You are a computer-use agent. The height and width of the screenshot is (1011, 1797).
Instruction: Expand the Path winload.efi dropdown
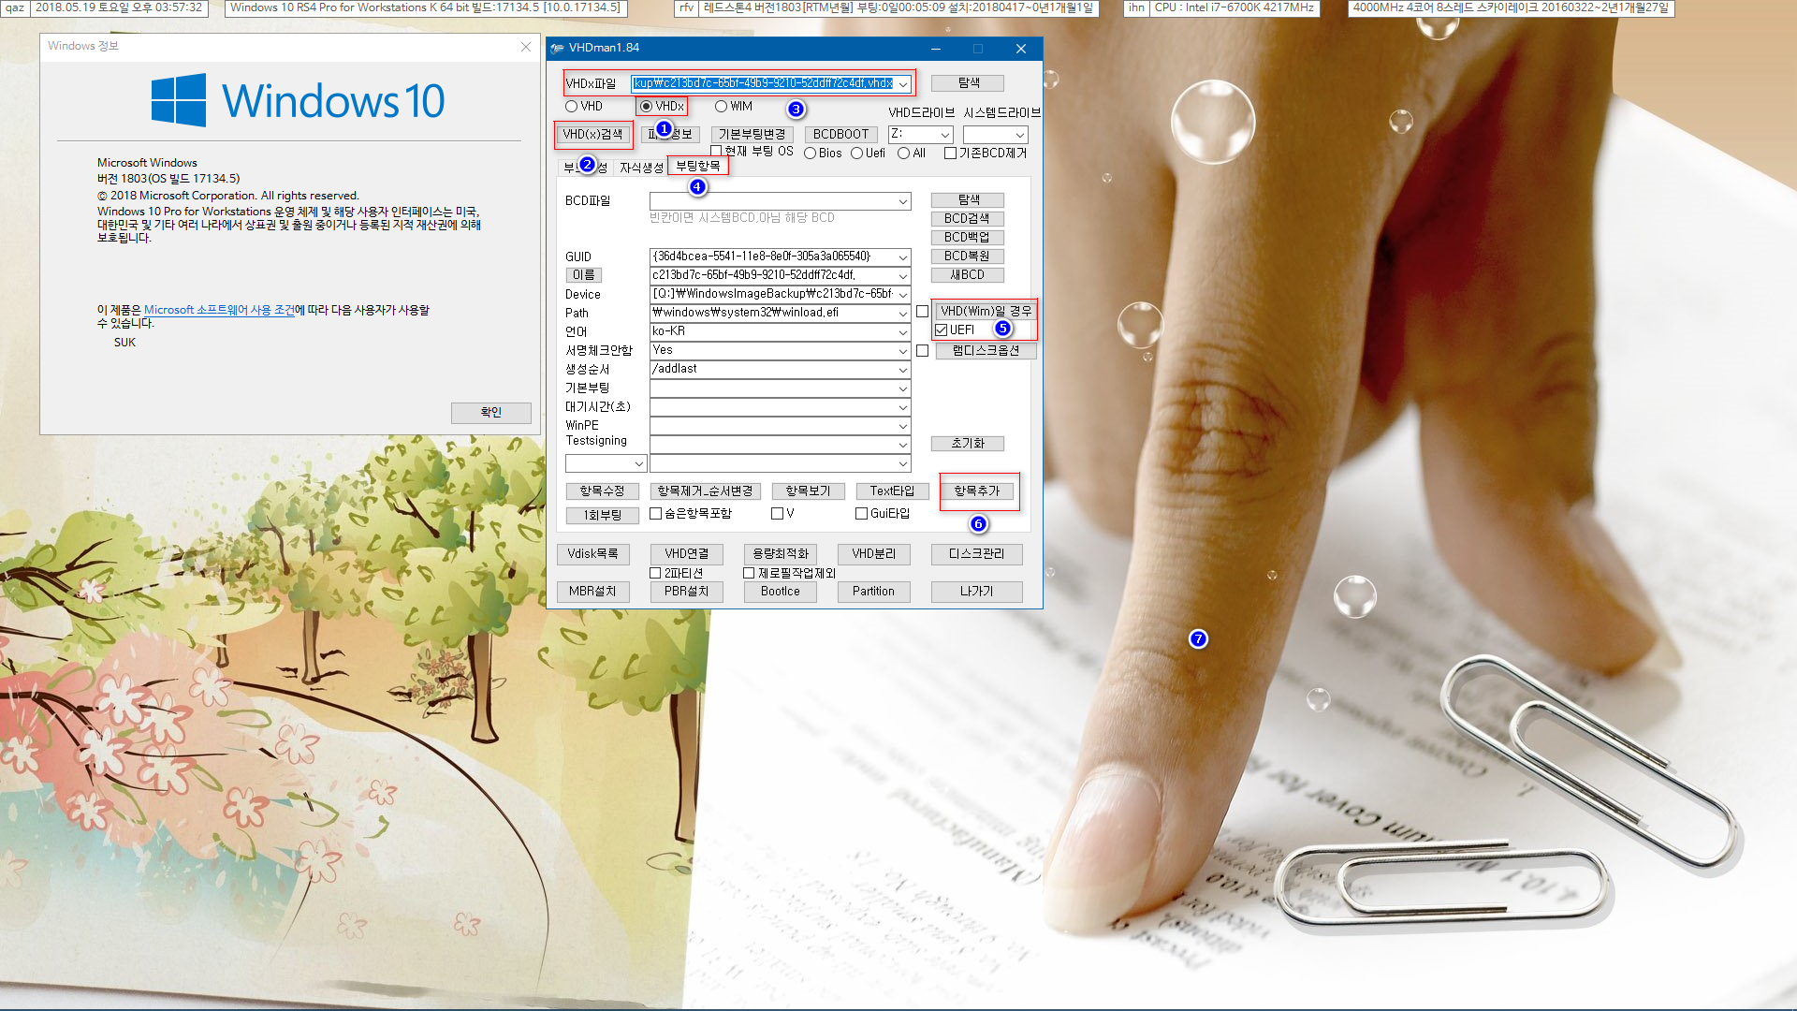tap(903, 314)
